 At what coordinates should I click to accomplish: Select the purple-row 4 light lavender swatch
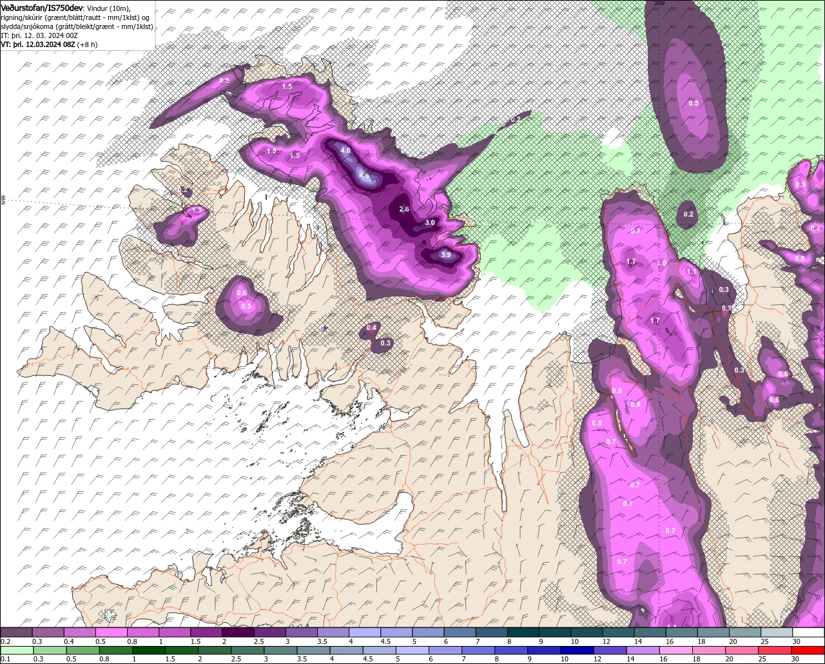tap(365, 632)
